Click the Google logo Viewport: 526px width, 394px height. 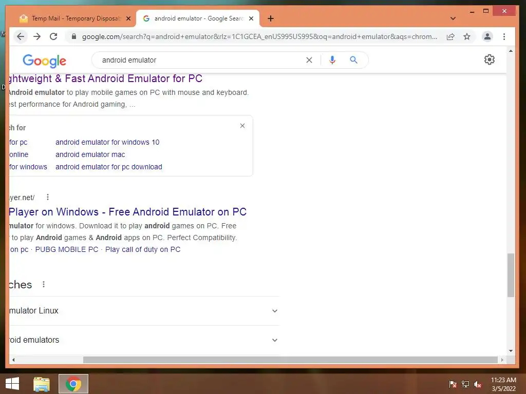click(x=44, y=61)
